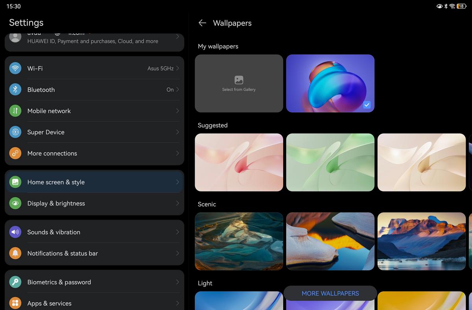472x310 pixels.
Task: Open the Super Device entry
Action: [94, 132]
